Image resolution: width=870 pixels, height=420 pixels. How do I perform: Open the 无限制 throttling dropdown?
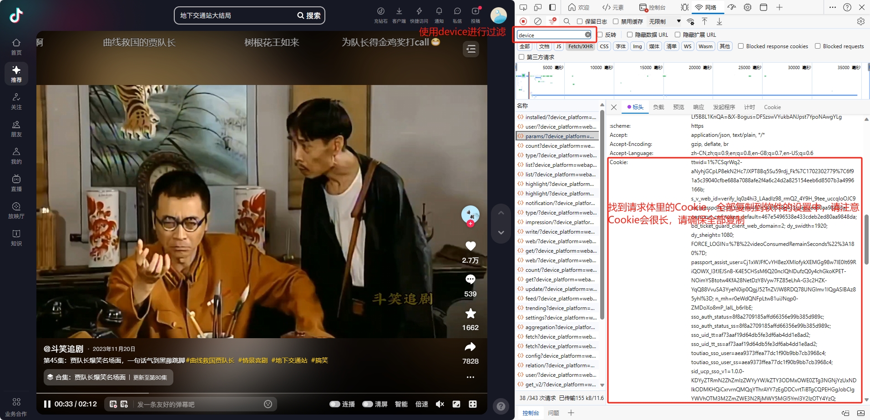click(x=665, y=21)
